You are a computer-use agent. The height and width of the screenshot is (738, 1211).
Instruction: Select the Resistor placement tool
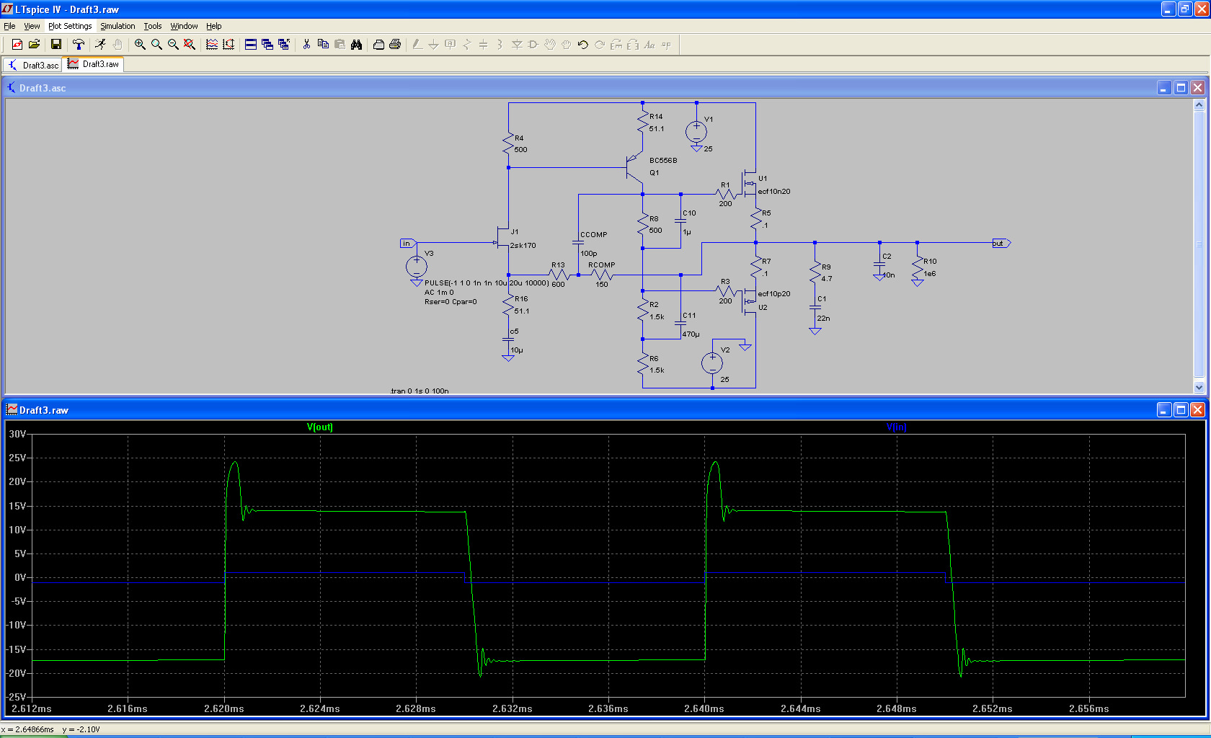coord(467,45)
